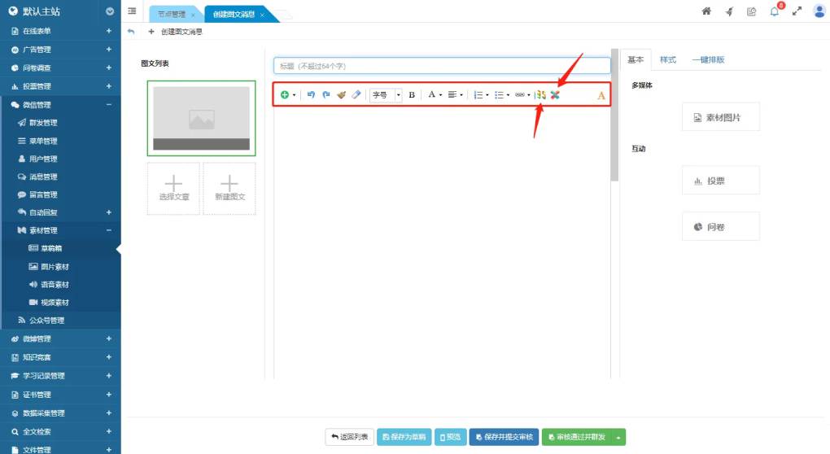Expand the 在线表单 sidebar menu
The width and height of the screenshot is (830, 454).
tap(60, 31)
